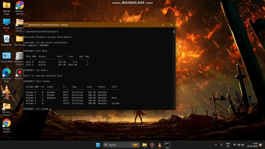This screenshot has width=265, height=149.
Task: Click the 'On computer: ABHINAV' line
Action: (36, 45)
